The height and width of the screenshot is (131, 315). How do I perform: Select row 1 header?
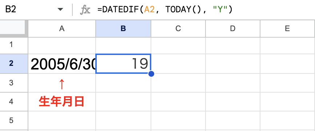coord(11,45)
